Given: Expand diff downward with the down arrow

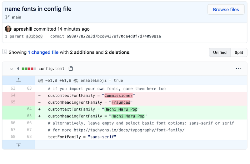Looking at the screenshot, I should [19, 145].
